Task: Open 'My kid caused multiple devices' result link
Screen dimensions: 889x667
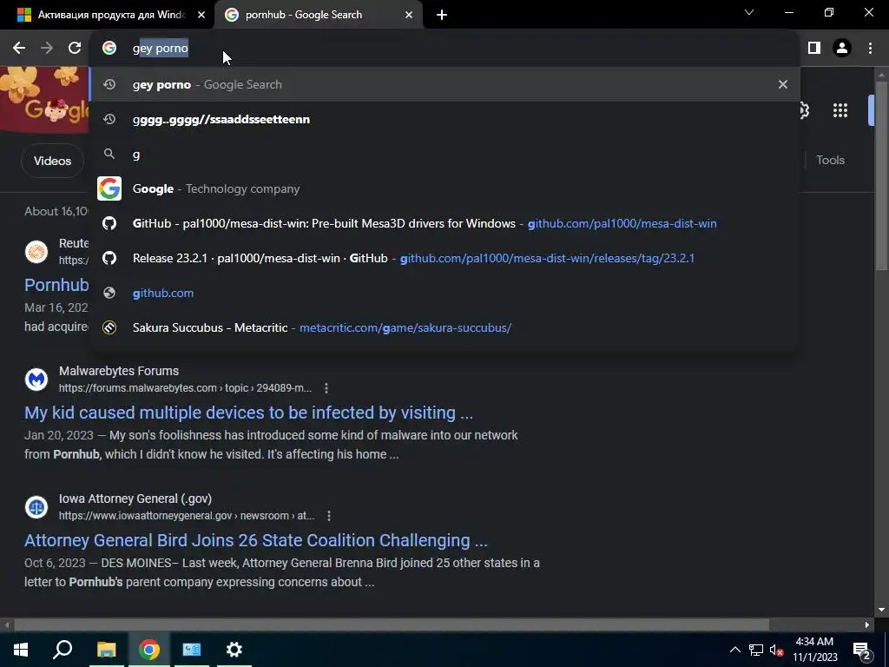Action: coord(248,413)
